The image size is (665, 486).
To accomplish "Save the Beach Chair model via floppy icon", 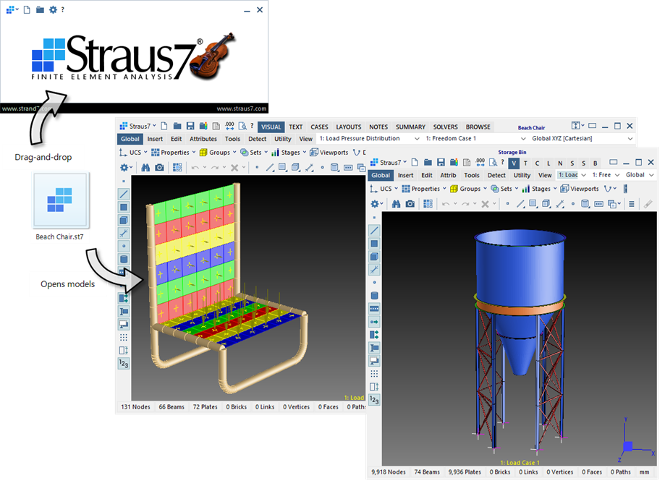I will point(190,126).
